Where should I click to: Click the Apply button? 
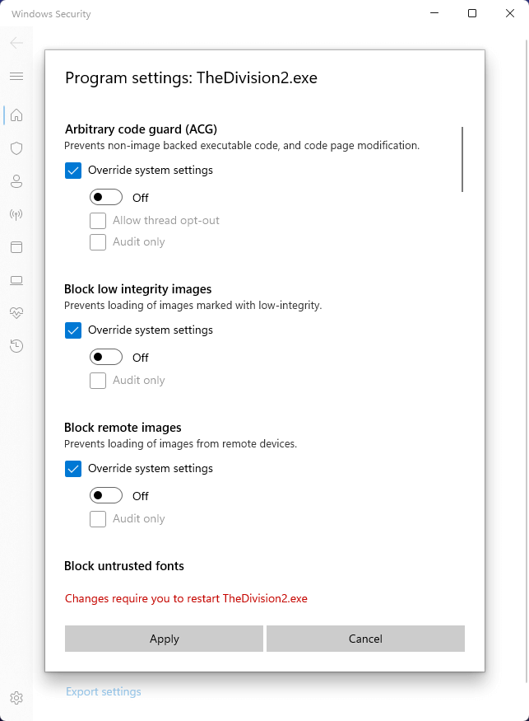164,639
